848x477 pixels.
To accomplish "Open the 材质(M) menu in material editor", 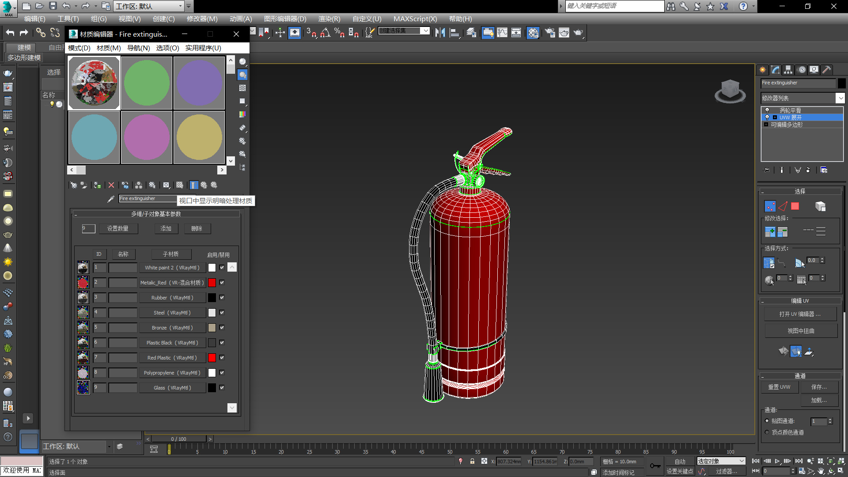I will pyautogui.click(x=109, y=48).
